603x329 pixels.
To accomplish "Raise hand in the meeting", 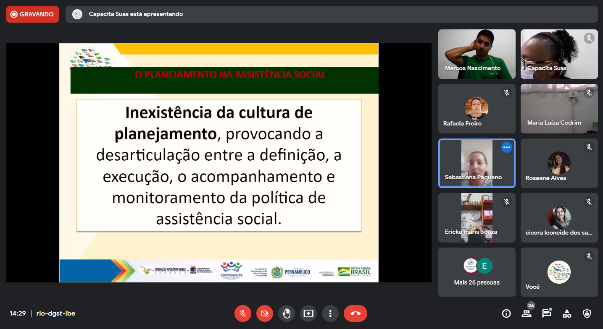I will pos(287,313).
